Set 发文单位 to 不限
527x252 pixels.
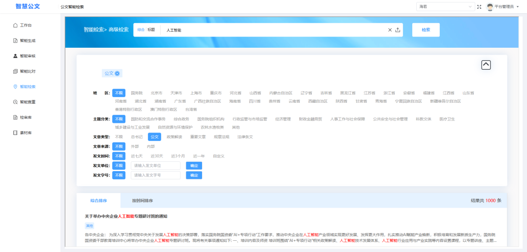(119, 166)
